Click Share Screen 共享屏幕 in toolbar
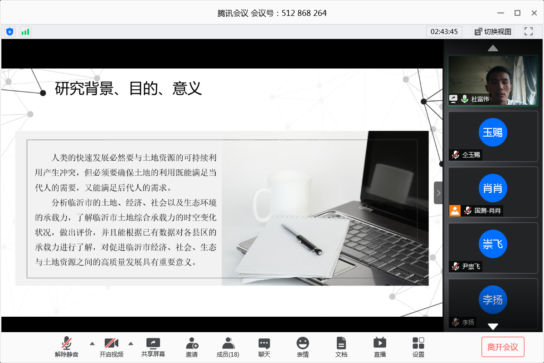The image size is (544, 363). click(153, 347)
